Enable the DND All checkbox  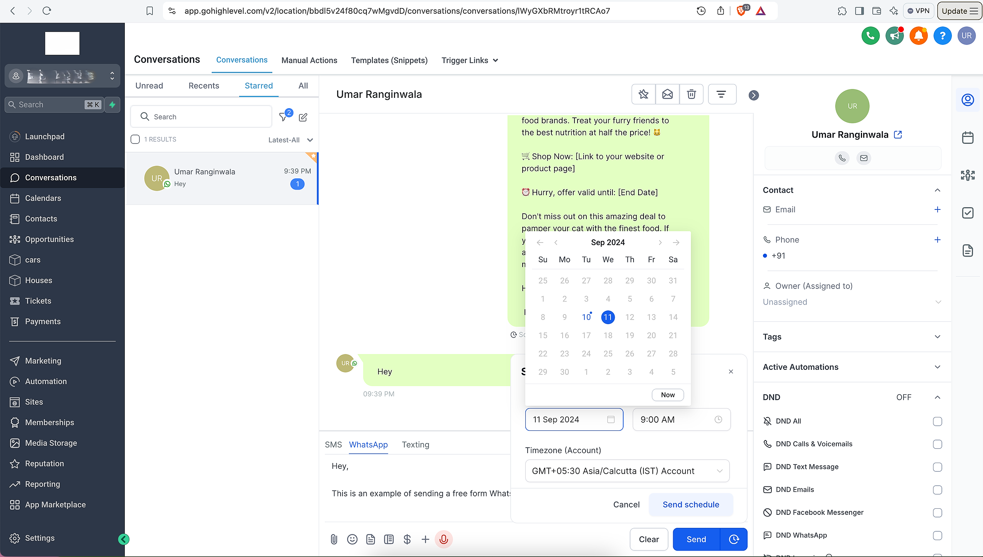937,421
